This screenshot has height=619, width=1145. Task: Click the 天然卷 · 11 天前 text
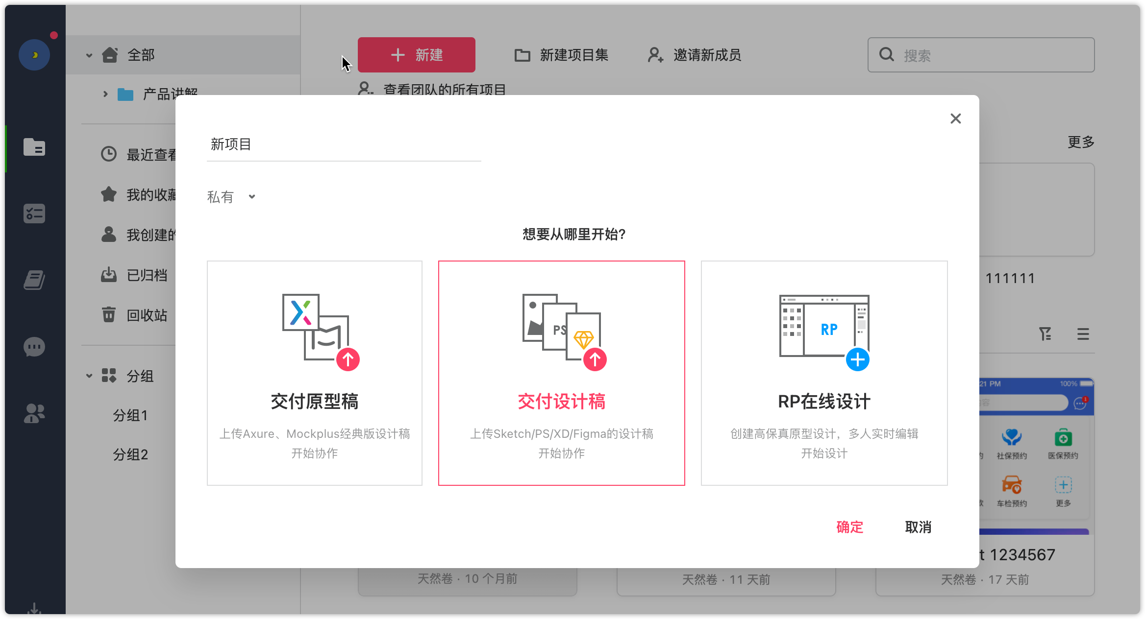click(726, 580)
